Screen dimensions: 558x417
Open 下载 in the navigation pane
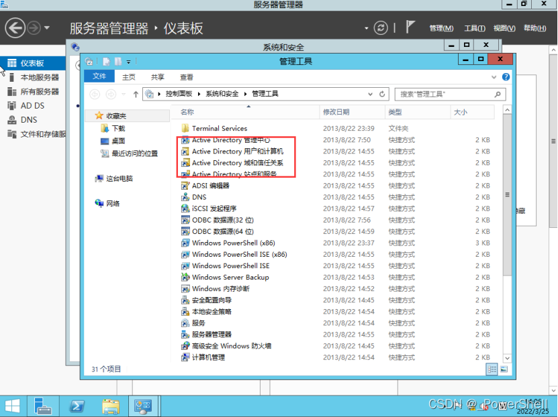118,128
